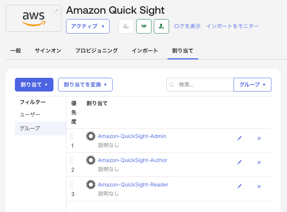The width and height of the screenshot is (287, 212).
Task: Switch to the プロビジョニング tab
Action: click(96, 51)
